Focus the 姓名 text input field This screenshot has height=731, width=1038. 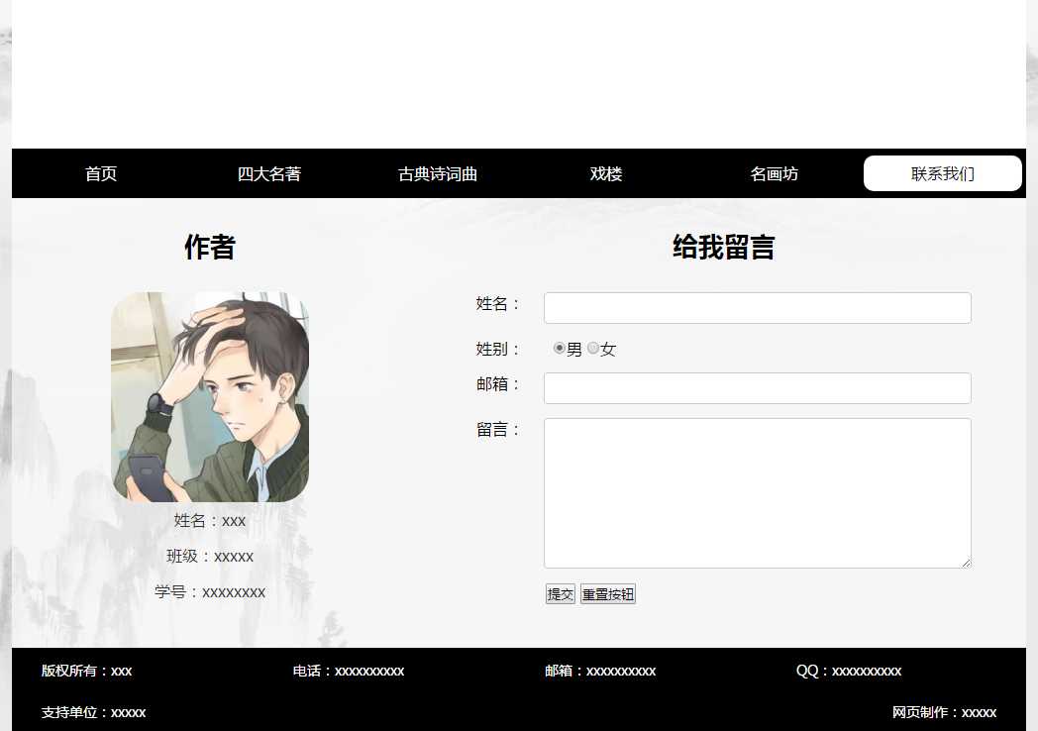tap(757, 308)
